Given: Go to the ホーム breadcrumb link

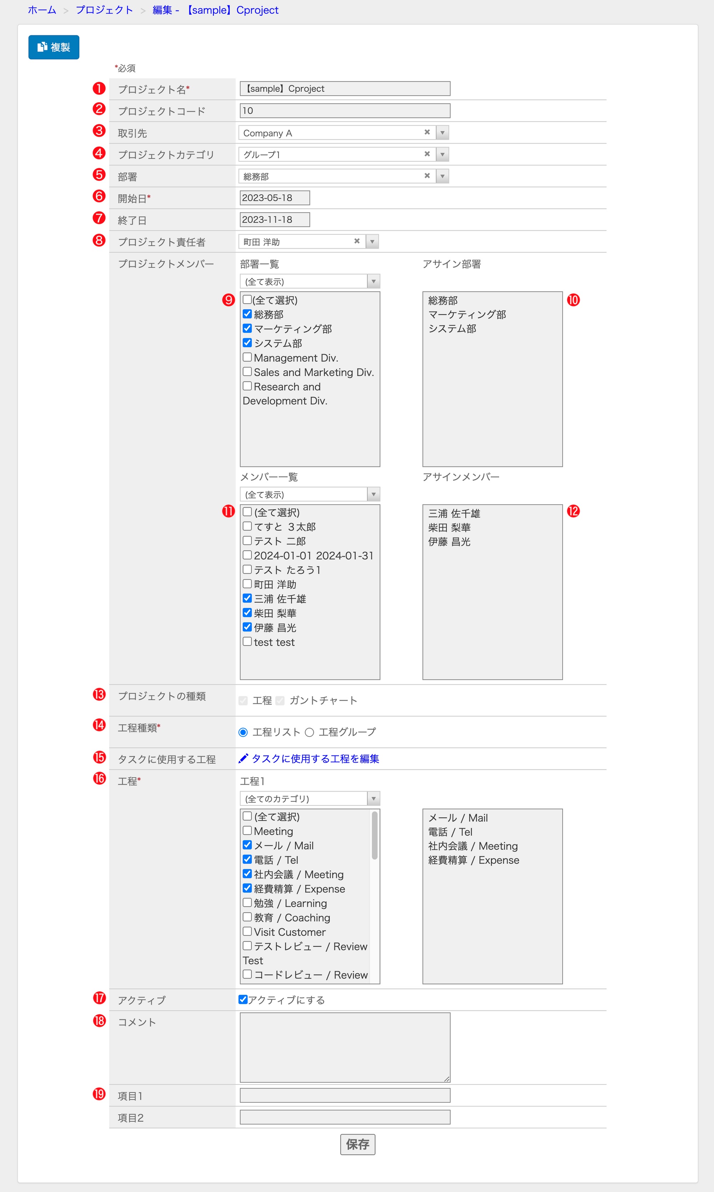Looking at the screenshot, I should click(42, 10).
